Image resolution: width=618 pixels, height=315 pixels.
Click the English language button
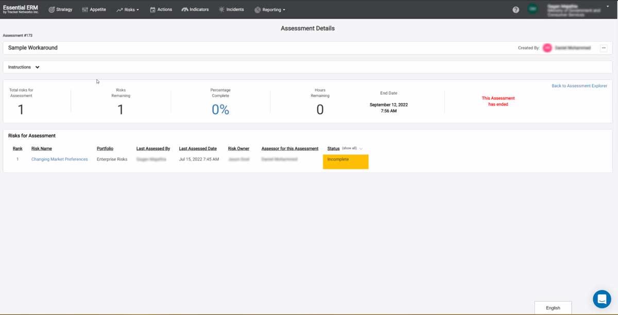(x=553, y=307)
